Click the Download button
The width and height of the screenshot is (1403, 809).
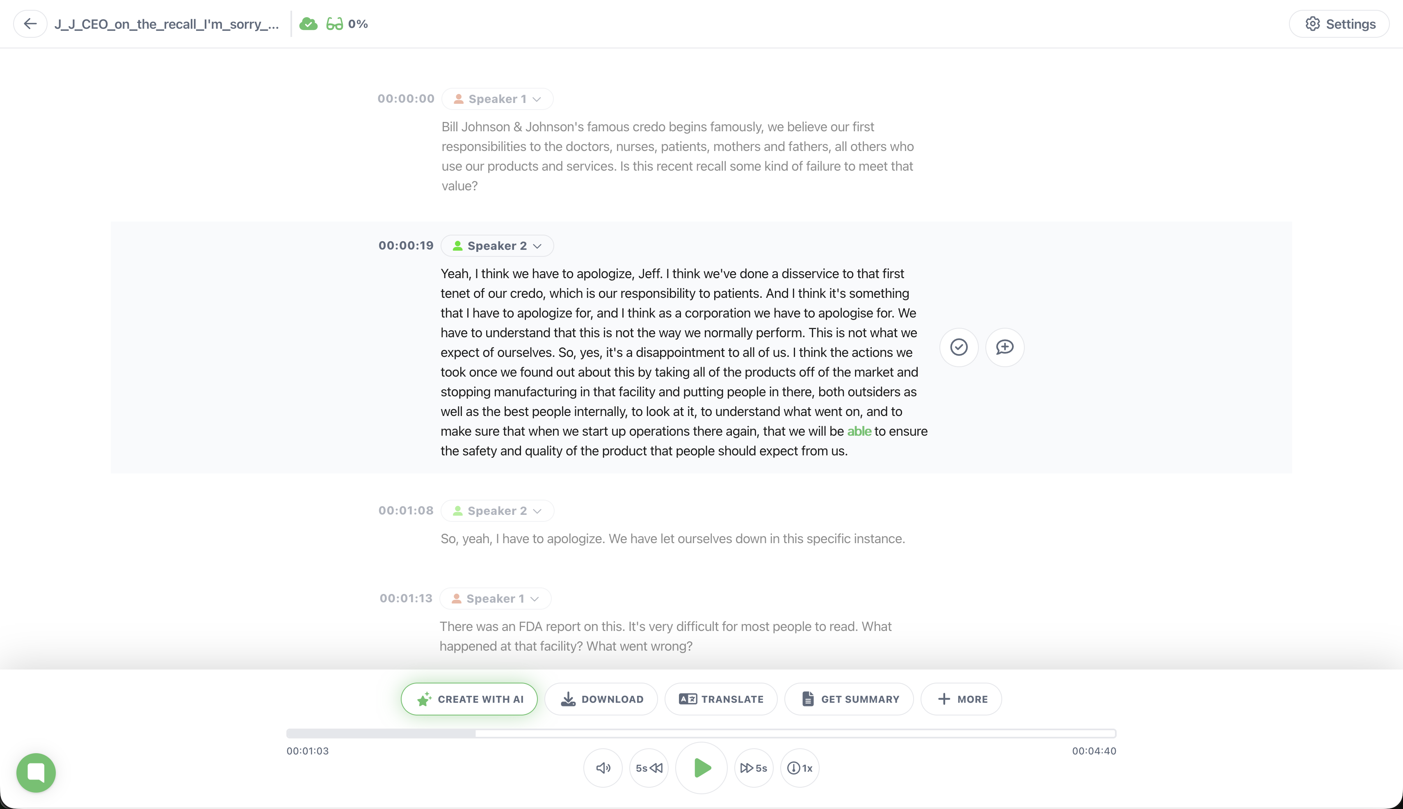pos(601,699)
